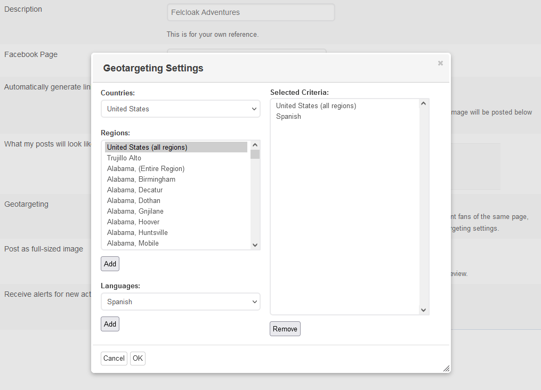Image resolution: width=541 pixels, height=390 pixels.
Task: Click Add under the Languages dropdown
Action: (110, 323)
